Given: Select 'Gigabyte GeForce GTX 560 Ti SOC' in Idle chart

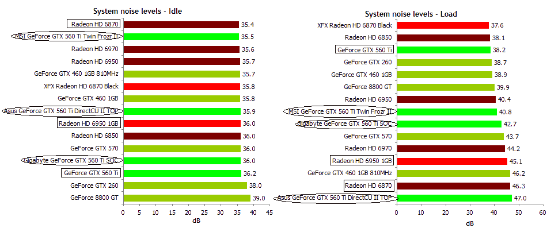Looking at the screenshot, I should click(71, 161).
